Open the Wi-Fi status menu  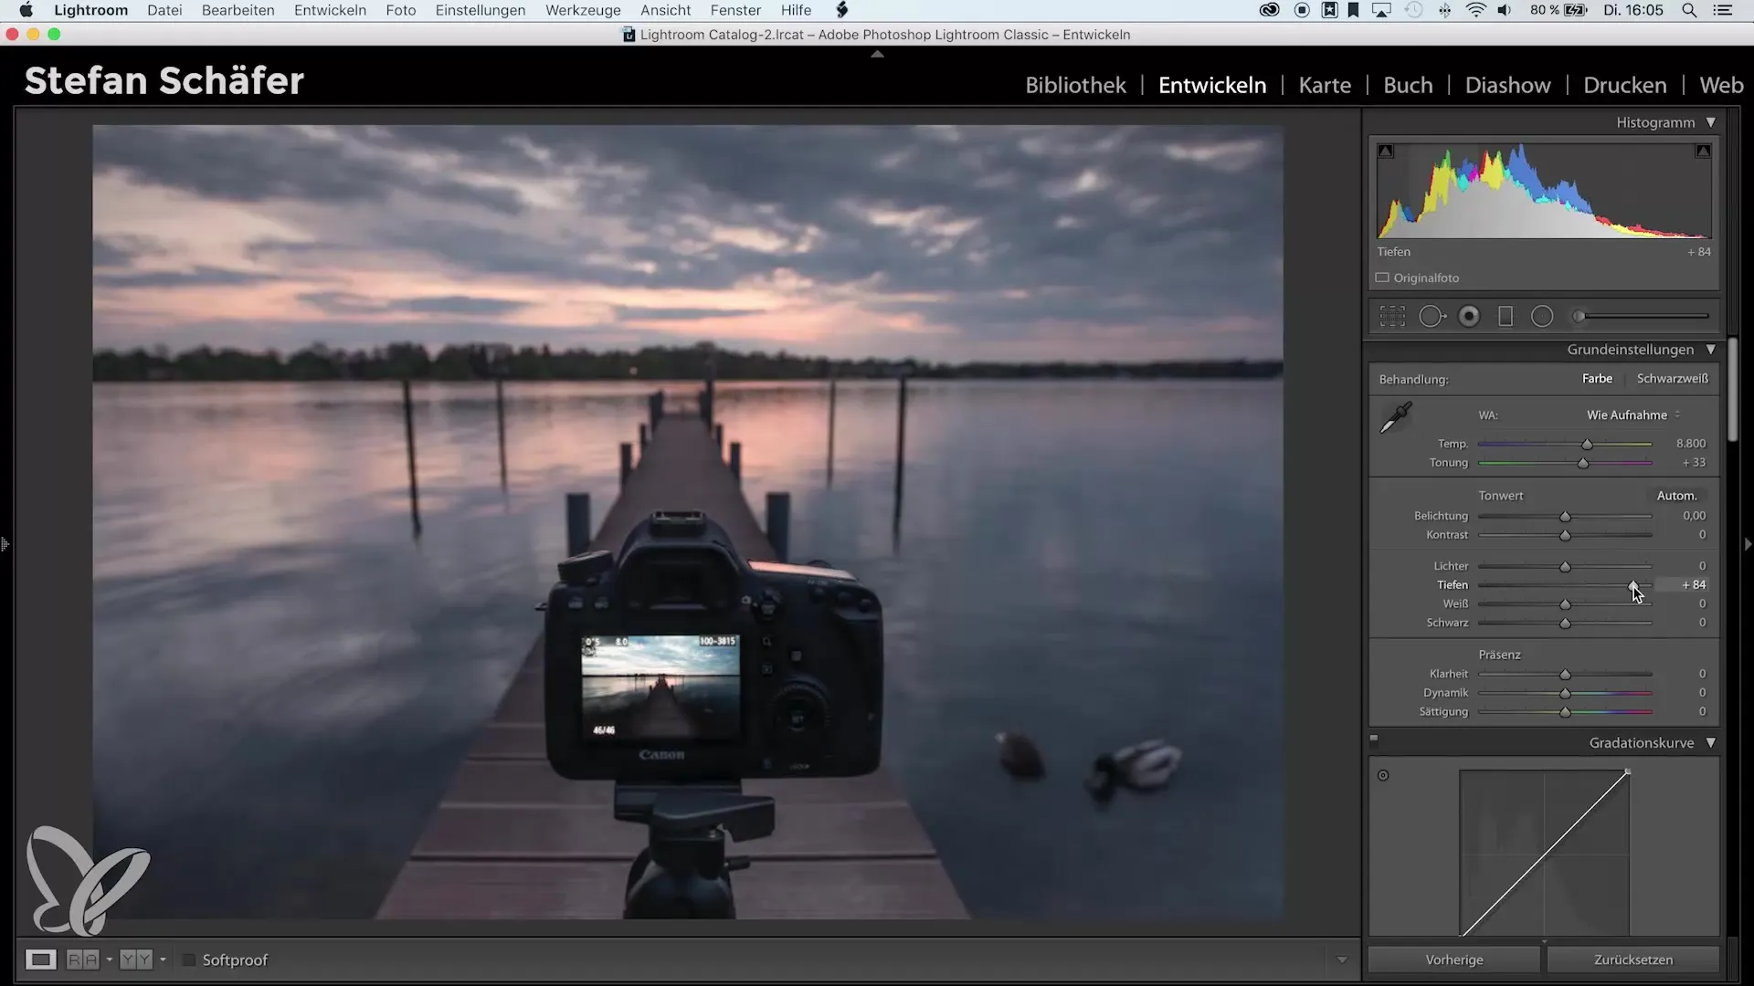[1476, 10]
